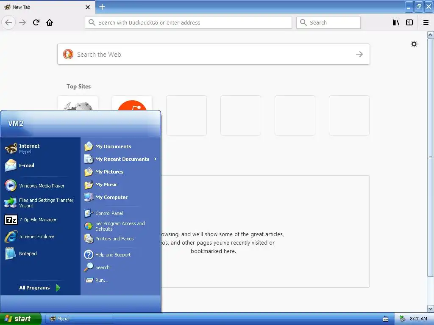Viewport: 434px width, 325px height.
Task: Click the Top Sites heading
Action: click(78, 86)
